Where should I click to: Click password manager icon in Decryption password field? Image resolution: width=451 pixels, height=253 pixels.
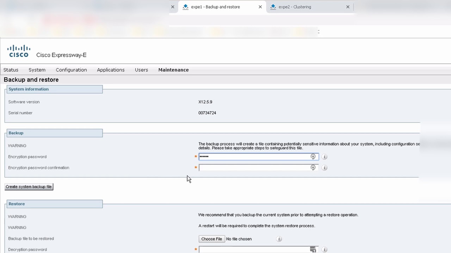313,249
